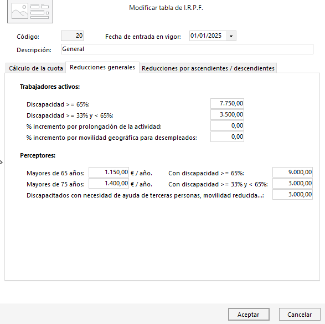Click the % incremento por prolongación label
This screenshot has width=325, height=324.
tap(94, 126)
